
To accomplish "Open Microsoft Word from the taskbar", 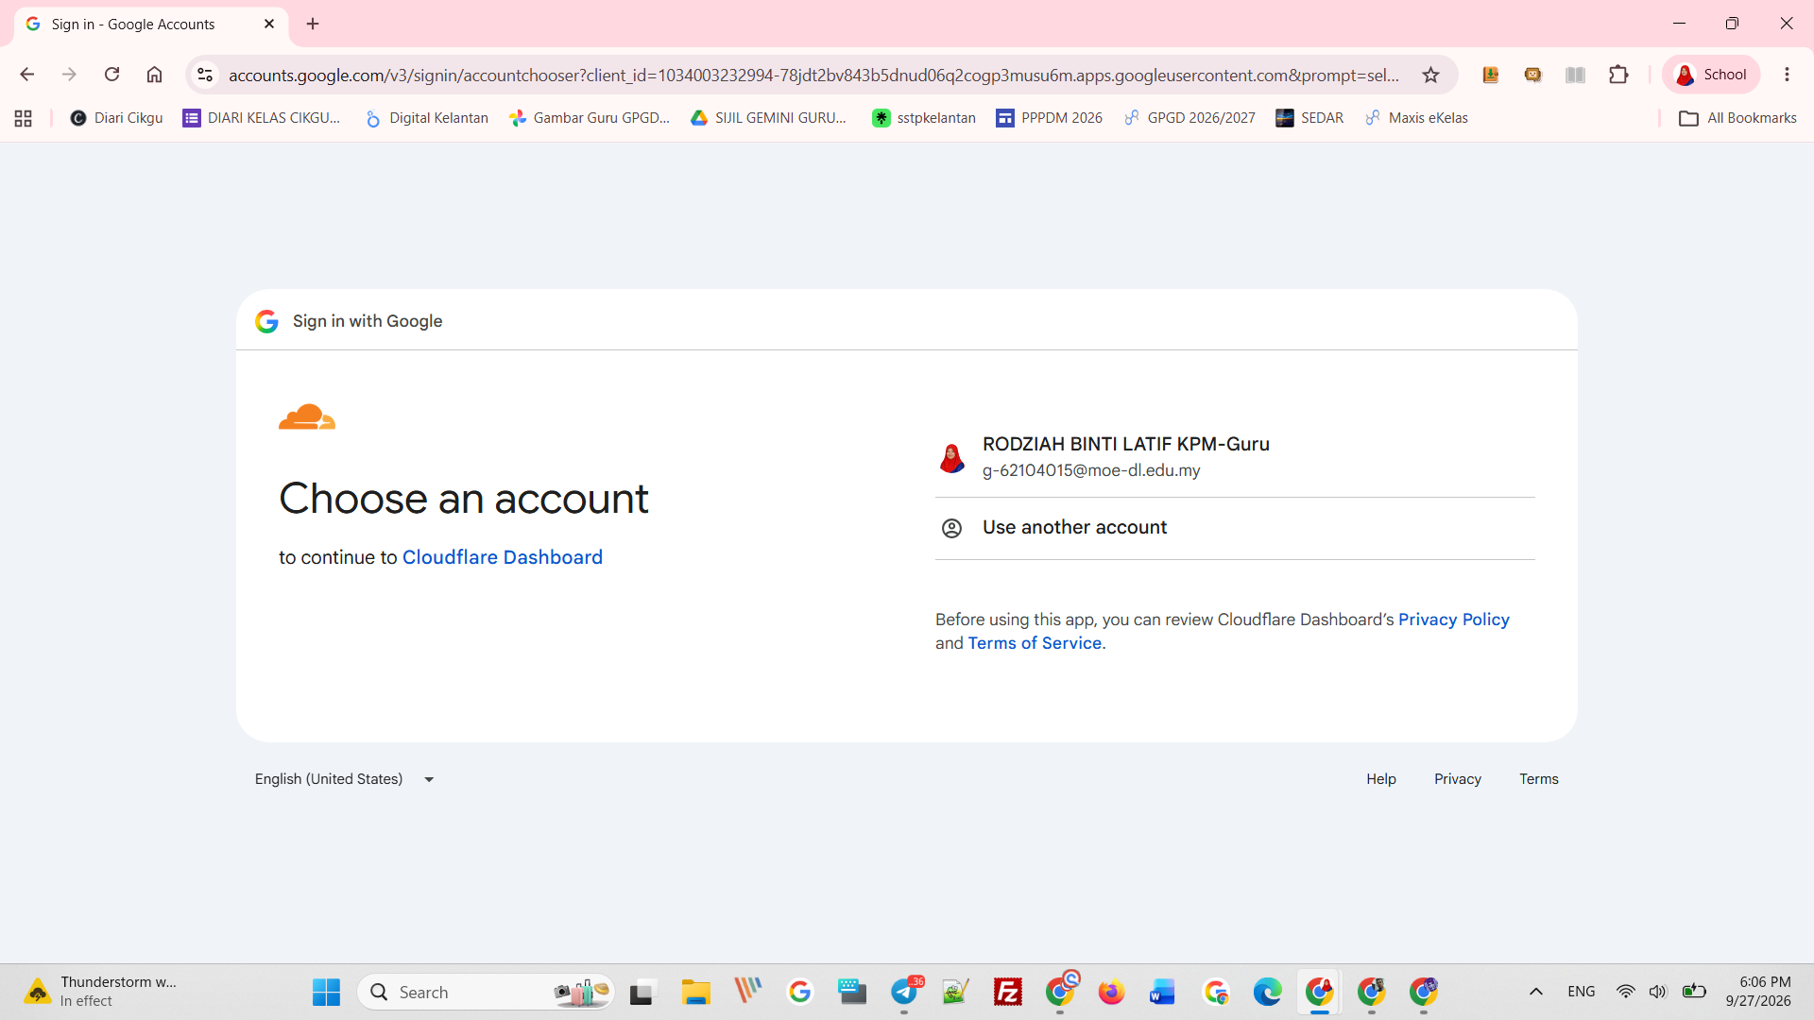I will point(1162,992).
